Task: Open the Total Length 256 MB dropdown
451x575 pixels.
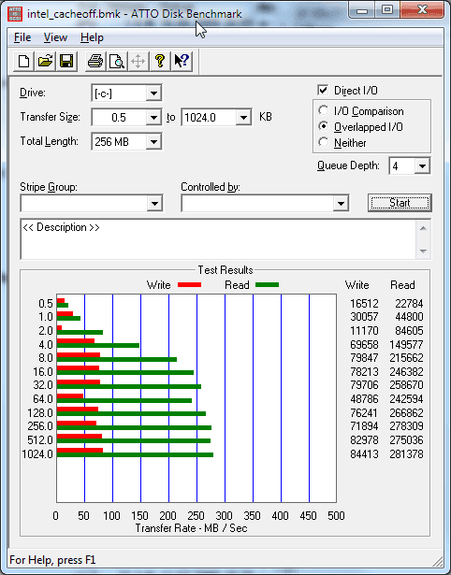Action: 153,142
